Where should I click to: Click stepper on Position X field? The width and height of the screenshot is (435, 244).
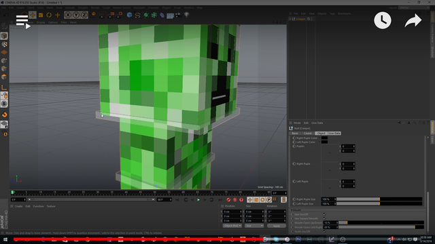pos(241,212)
